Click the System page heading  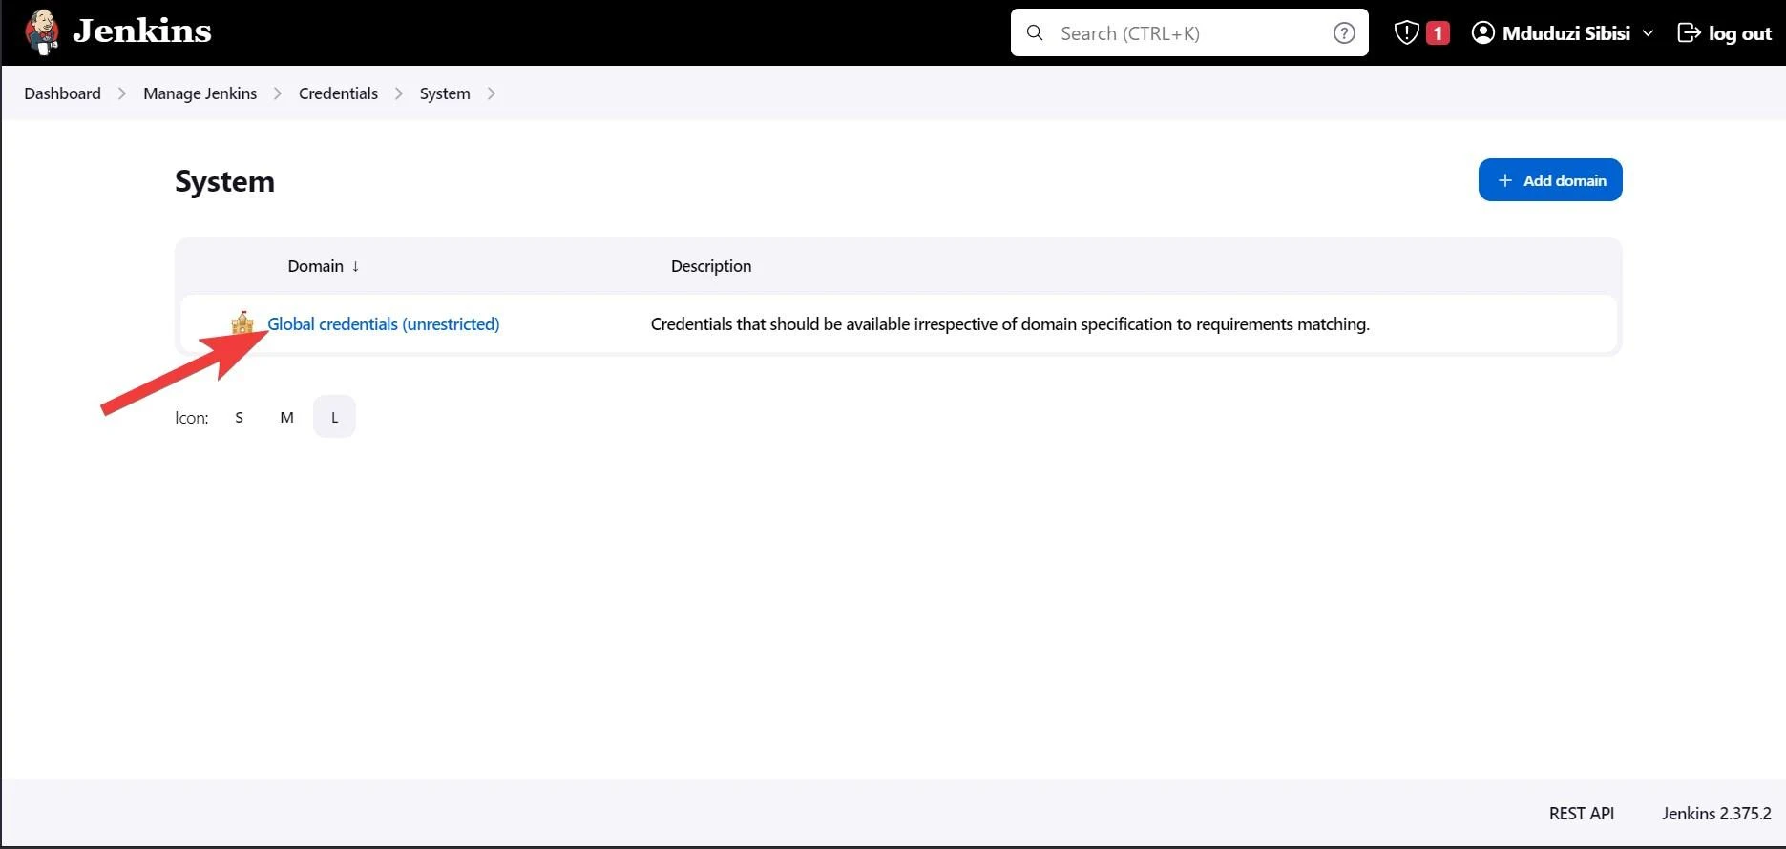224,181
